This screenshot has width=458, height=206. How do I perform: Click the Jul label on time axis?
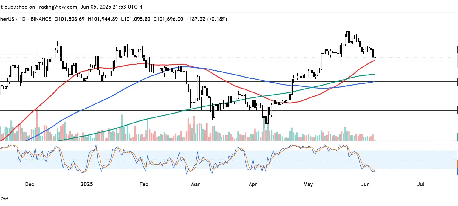[421, 184]
